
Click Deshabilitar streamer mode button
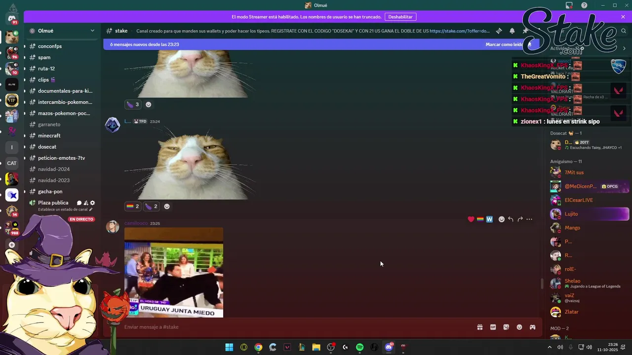pyautogui.click(x=400, y=17)
